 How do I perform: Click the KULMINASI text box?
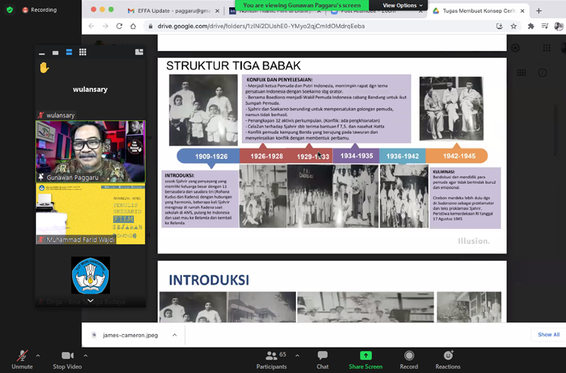tap(465, 198)
